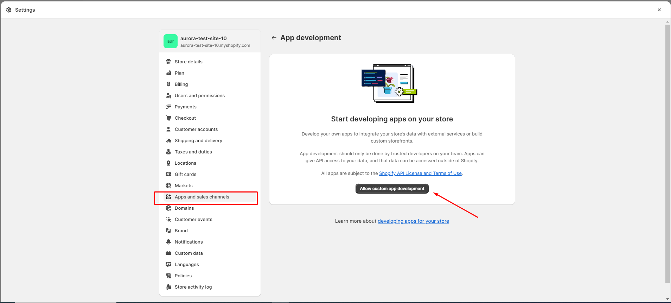Screen dimensions: 671x303
Task: Click the App development heading
Action: pyautogui.click(x=311, y=38)
